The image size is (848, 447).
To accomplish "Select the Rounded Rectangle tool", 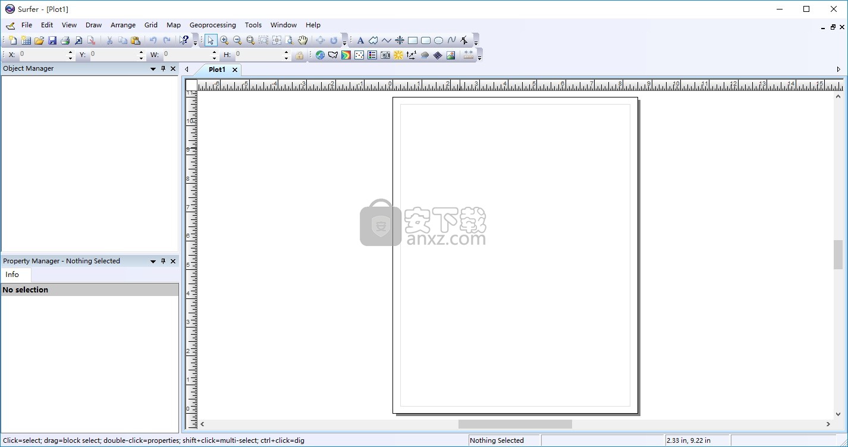I will coord(426,40).
